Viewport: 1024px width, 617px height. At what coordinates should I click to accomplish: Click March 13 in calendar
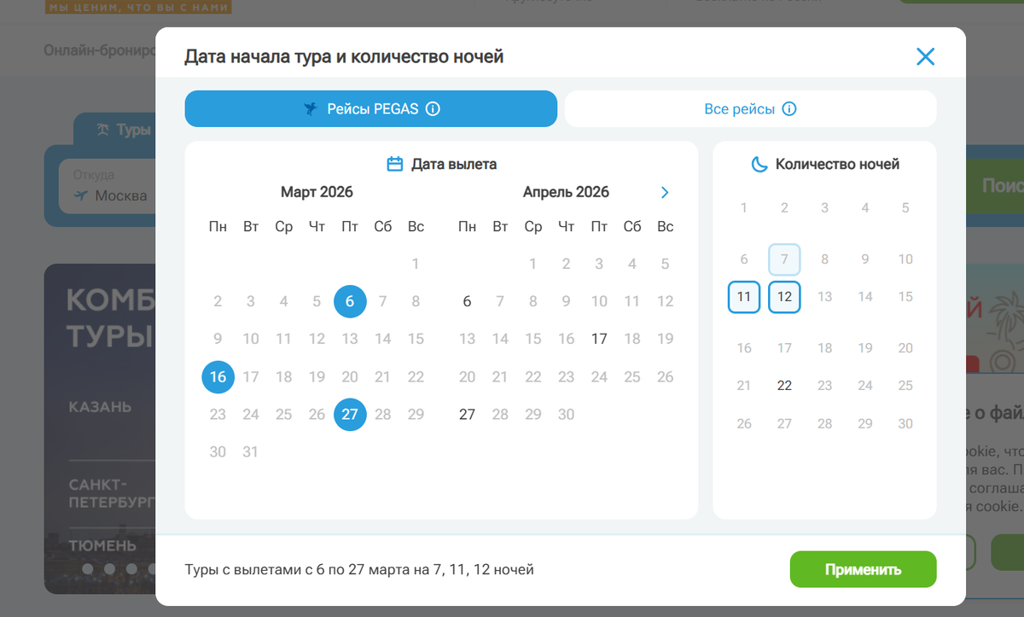tap(350, 339)
